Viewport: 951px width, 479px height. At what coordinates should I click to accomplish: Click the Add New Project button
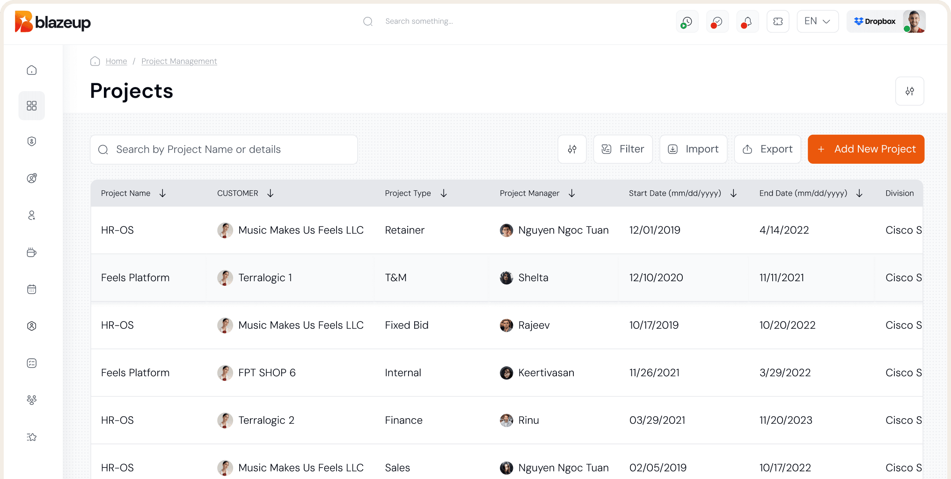pos(866,149)
